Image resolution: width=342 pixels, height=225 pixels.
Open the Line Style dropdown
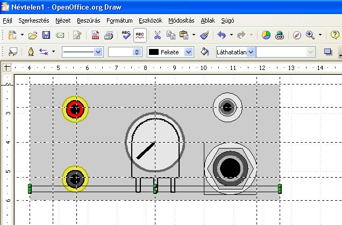tap(98, 52)
